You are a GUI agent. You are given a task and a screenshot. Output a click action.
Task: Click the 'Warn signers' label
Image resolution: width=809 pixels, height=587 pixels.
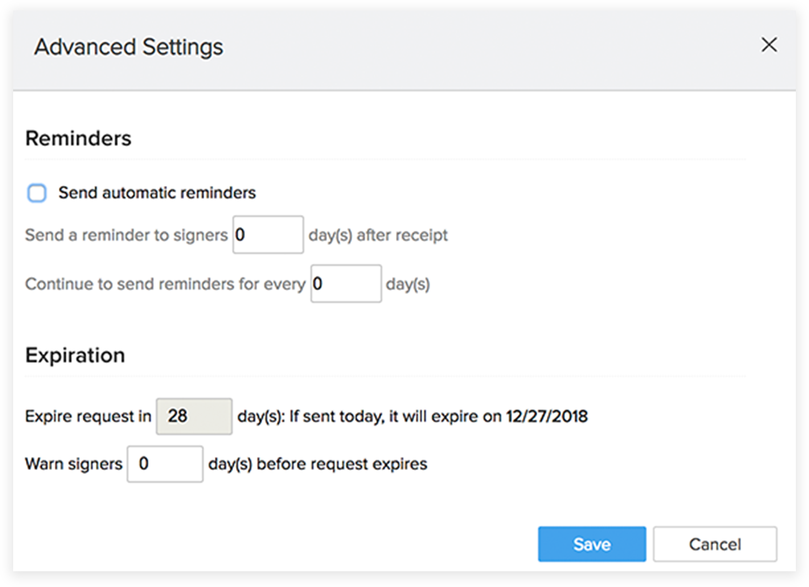click(x=73, y=464)
